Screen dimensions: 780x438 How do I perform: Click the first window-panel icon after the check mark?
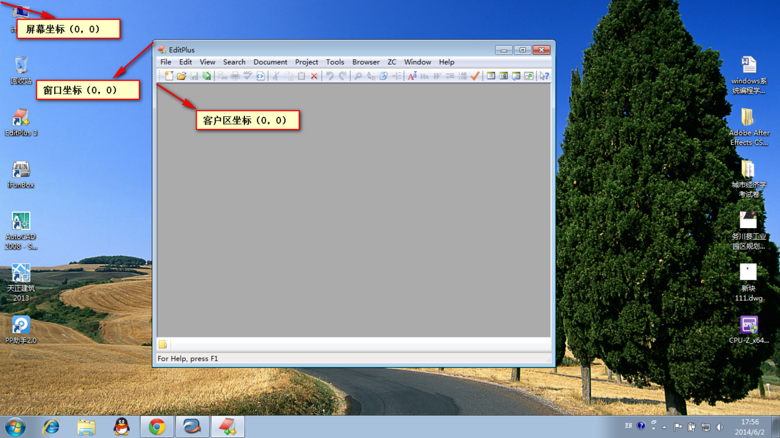[x=491, y=76]
